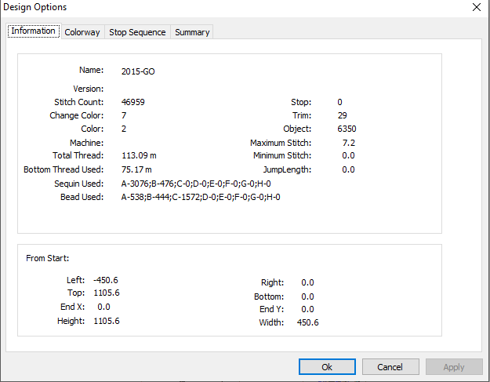490x382 pixels.
Task: Click the JumpLength value 0.0
Action: click(348, 169)
